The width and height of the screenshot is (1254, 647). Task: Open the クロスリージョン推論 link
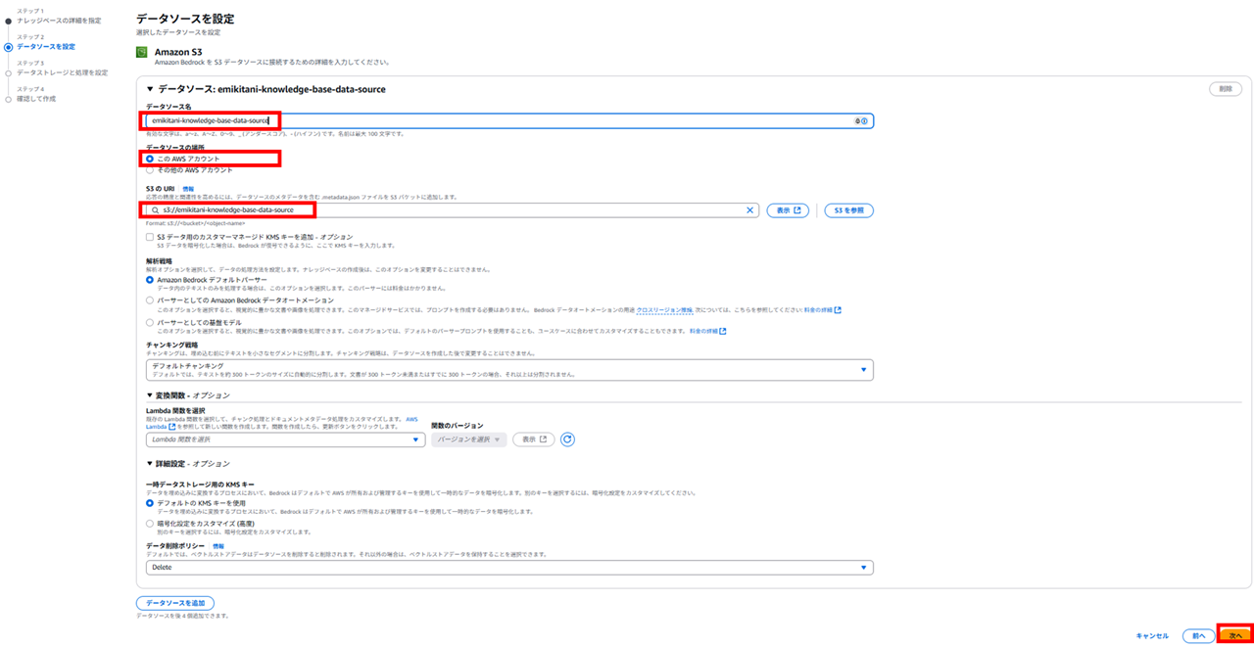point(664,310)
